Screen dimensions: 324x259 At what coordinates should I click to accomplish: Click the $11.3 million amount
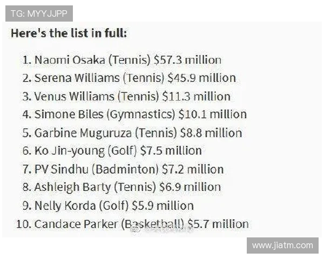(x=197, y=96)
